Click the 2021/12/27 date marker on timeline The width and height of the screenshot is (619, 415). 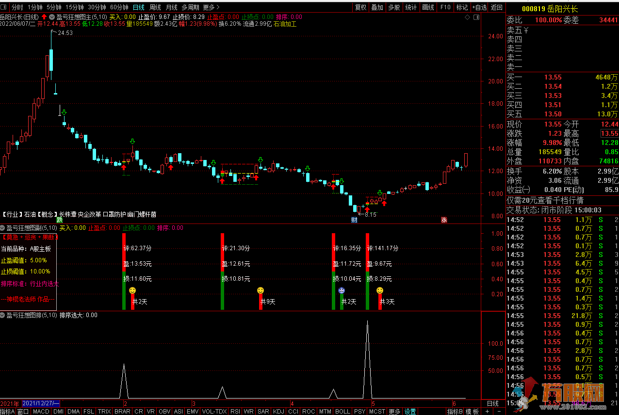tap(41, 403)
